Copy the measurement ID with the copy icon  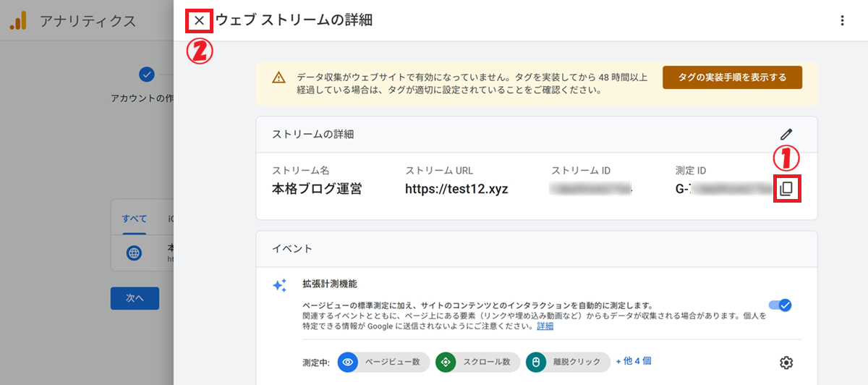coord(786,189)
